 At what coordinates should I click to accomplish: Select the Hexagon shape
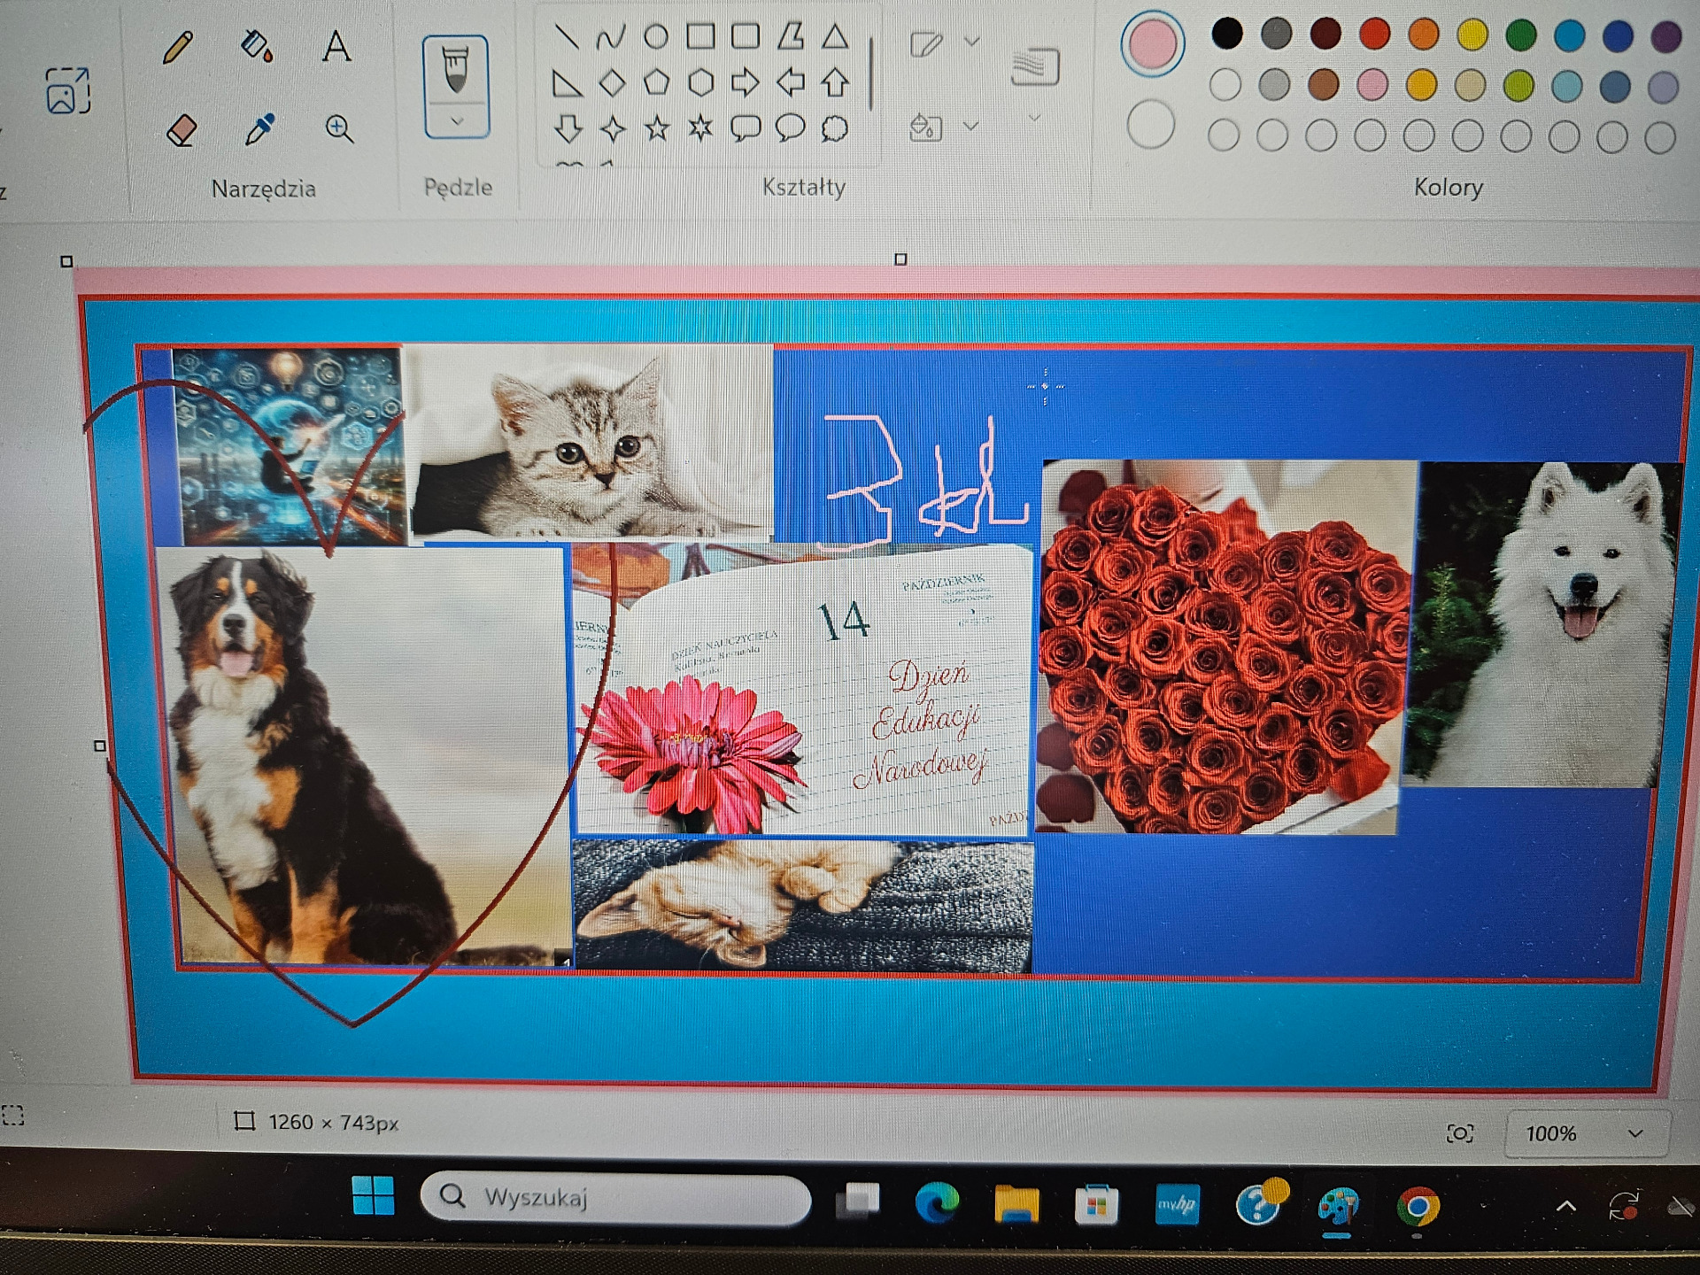tap(701, 82)
